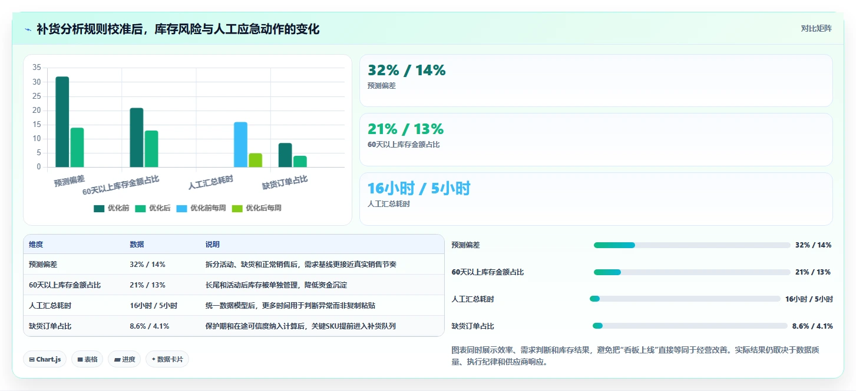Click the dark teal 预测偏差 bar at 32

pyautogui.click(x=62, y=122)
